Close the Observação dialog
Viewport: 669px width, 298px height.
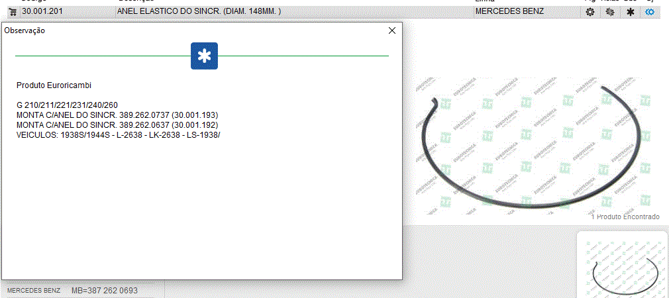click(x=391, y=30)
